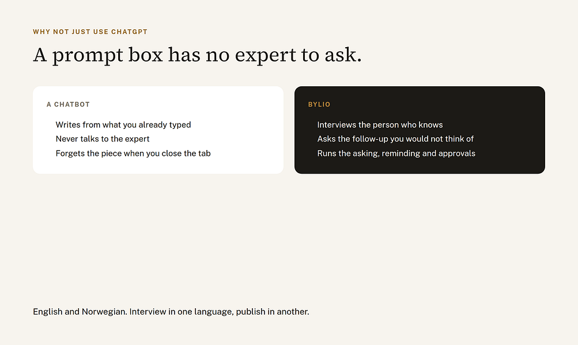The height and width of the screenshot is (345, 578).
Task: Click the word 'Norwegian' in the bottom text
Action: pyautogui.click(x=104, y=312)
